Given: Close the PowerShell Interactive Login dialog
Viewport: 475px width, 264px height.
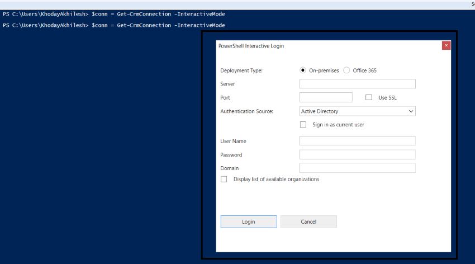Looking at the screenshot, I should pyautogui.click(x=446, y=45).
